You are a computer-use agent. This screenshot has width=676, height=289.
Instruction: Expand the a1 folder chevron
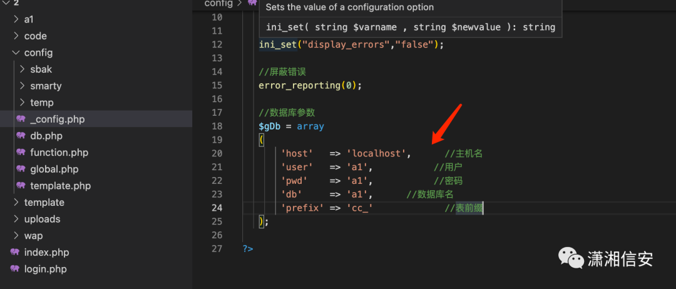[16, 19]
